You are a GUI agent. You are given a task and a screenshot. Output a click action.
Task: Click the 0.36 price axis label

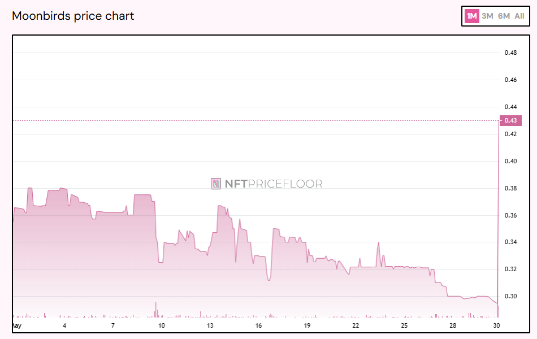click(x=510, y=215)
